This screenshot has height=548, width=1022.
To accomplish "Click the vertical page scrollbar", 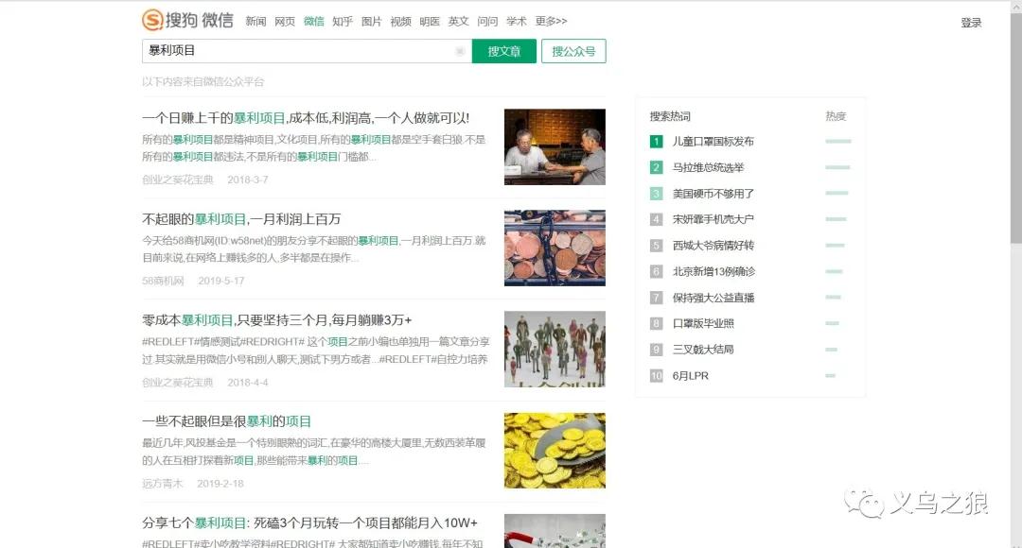I will point(1015,189).
